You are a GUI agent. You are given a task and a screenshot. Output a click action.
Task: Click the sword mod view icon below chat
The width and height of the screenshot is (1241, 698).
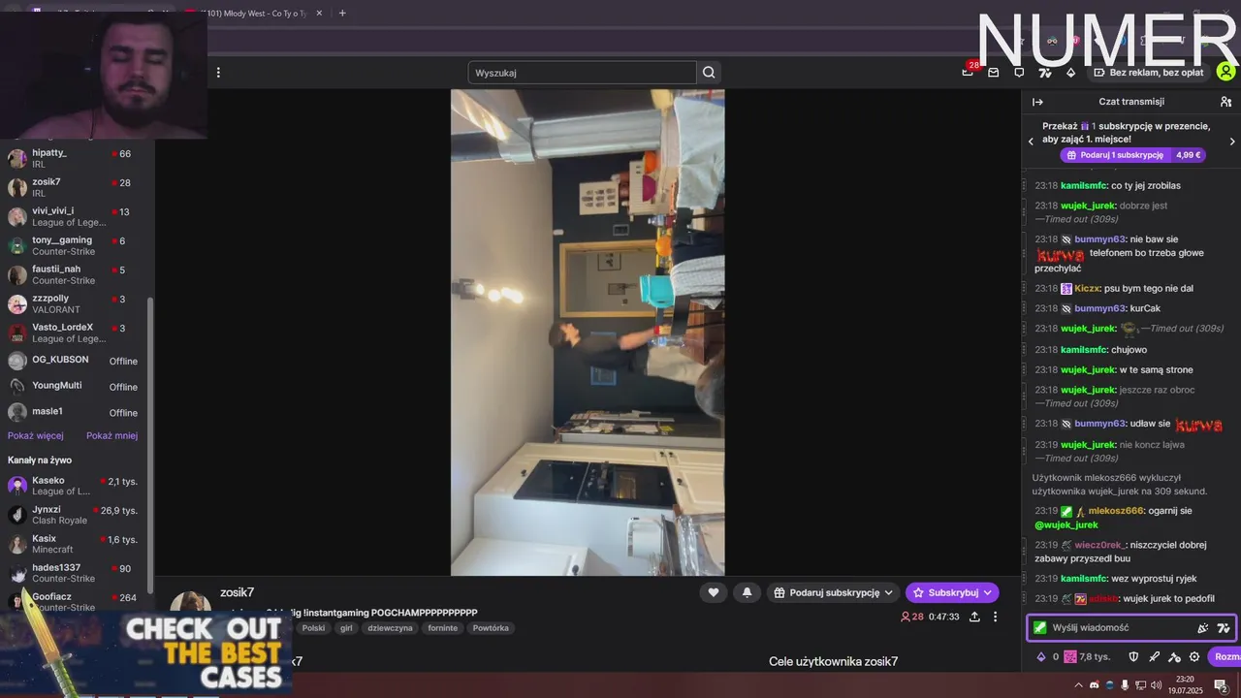[1154, 656]
